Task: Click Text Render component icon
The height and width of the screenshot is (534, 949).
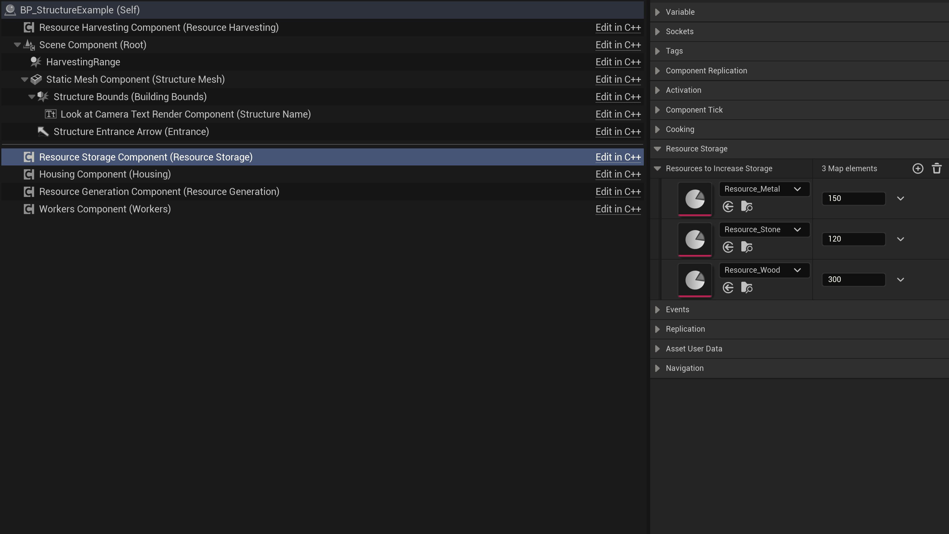Action: point(51,114)
